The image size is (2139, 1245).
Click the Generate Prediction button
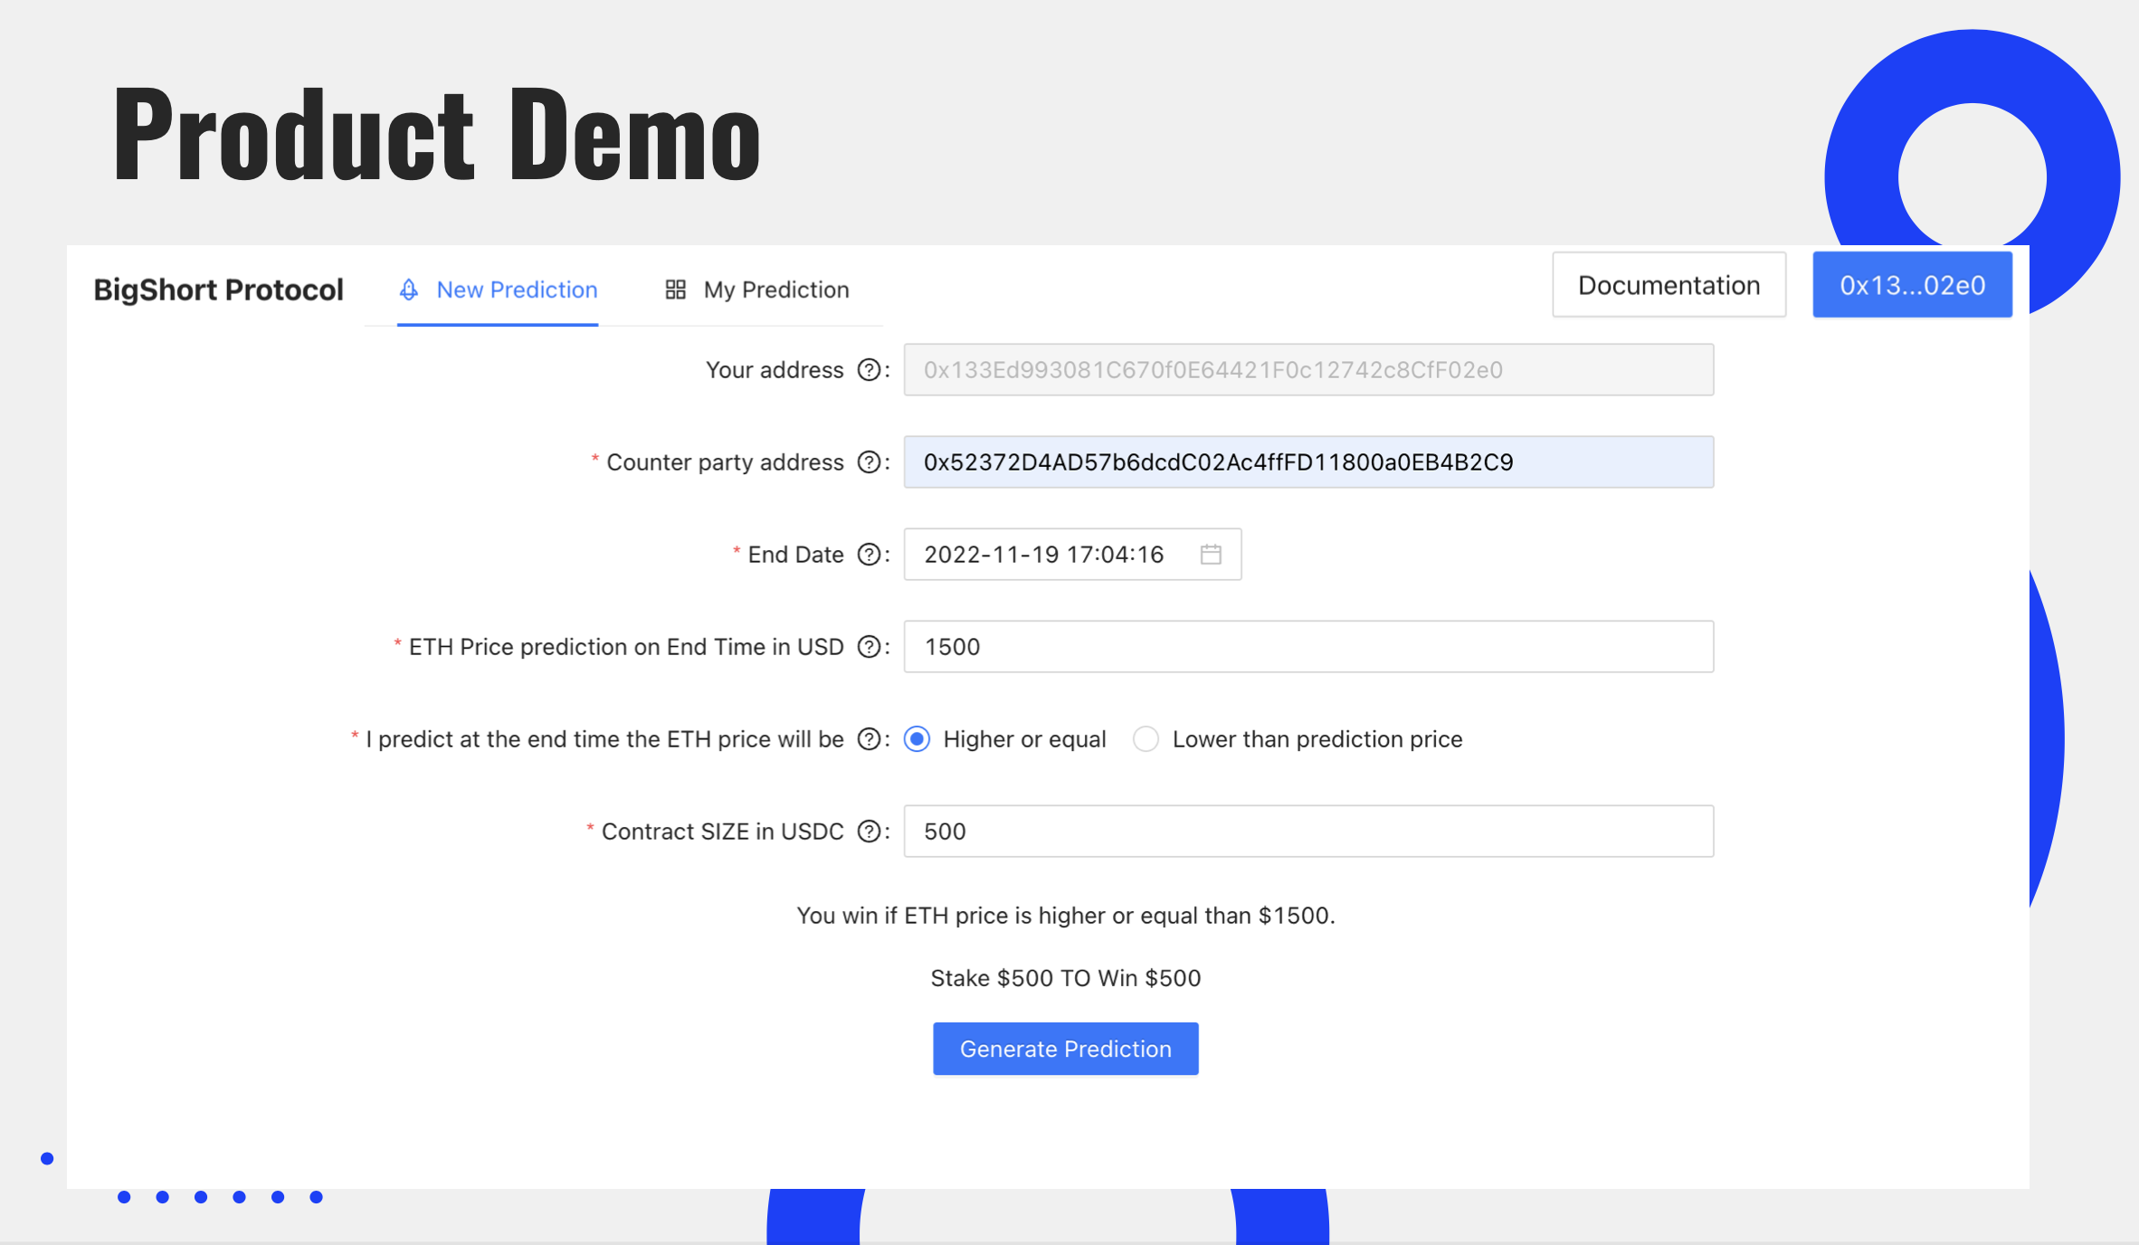(x=1065, y=1049)
